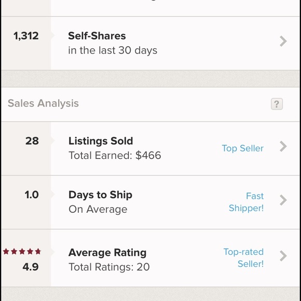The width and height of the screenshot is (301, 301).
Task: Expand the Average Rating row chevron
Action: tap(283, 256)
